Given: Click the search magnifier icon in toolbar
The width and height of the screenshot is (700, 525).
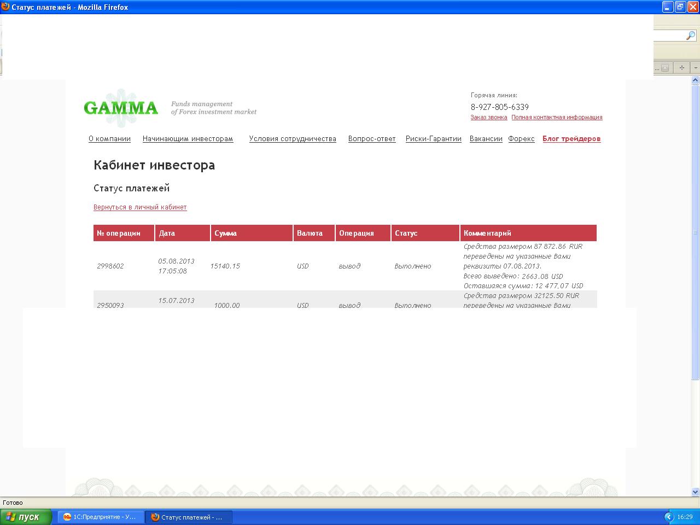Looking at the screenshot, I should 690,36.
